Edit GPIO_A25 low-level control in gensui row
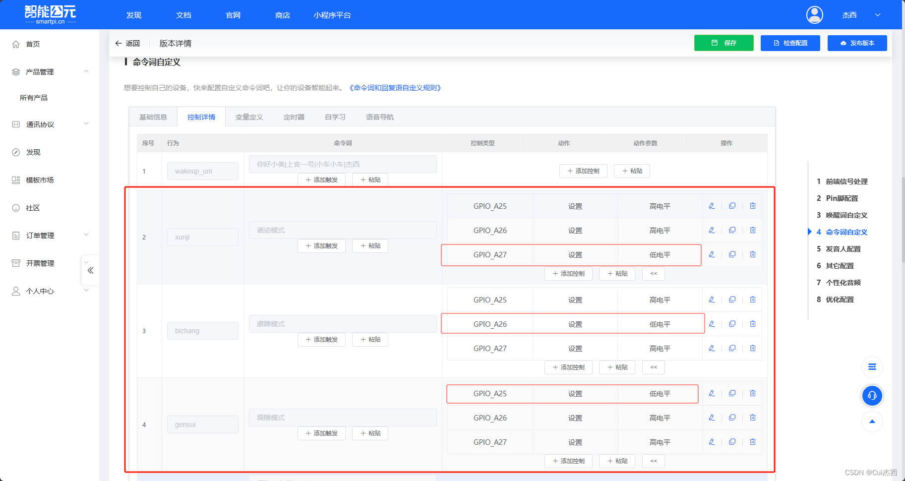The image size is (905, 481). (x=712, y=393)
